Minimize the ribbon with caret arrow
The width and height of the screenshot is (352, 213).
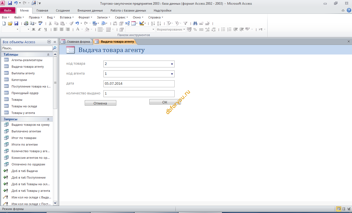[343, 10]
